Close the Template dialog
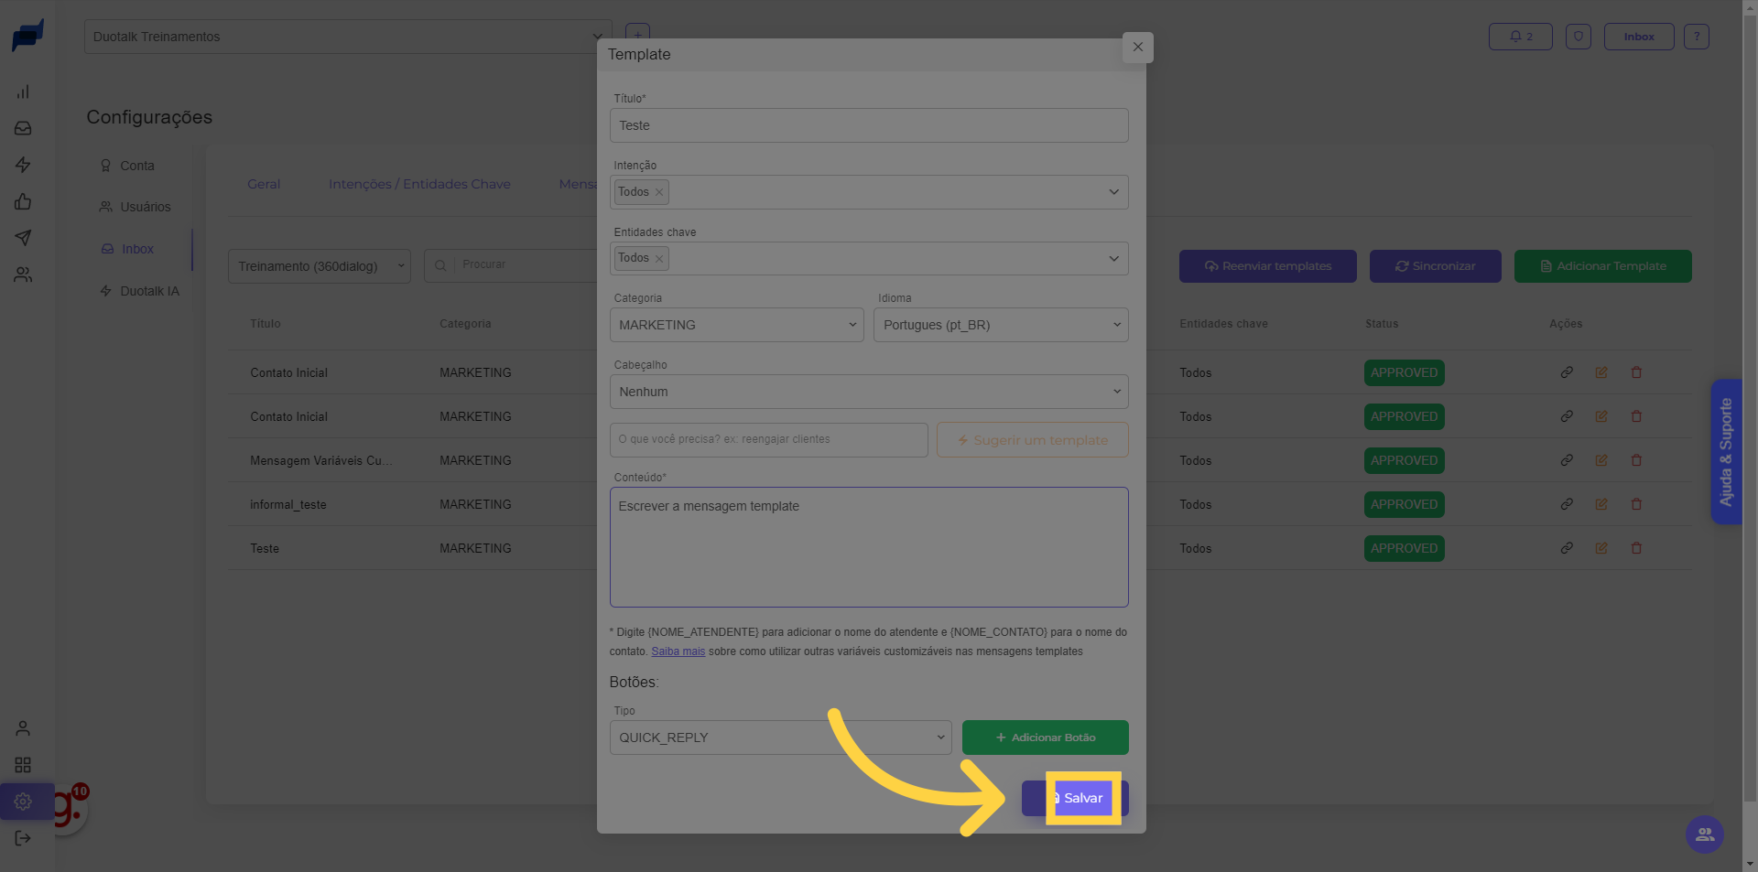Image resolution: width=1758 pixels, height=872 pixels. [x=1137, y=47]
